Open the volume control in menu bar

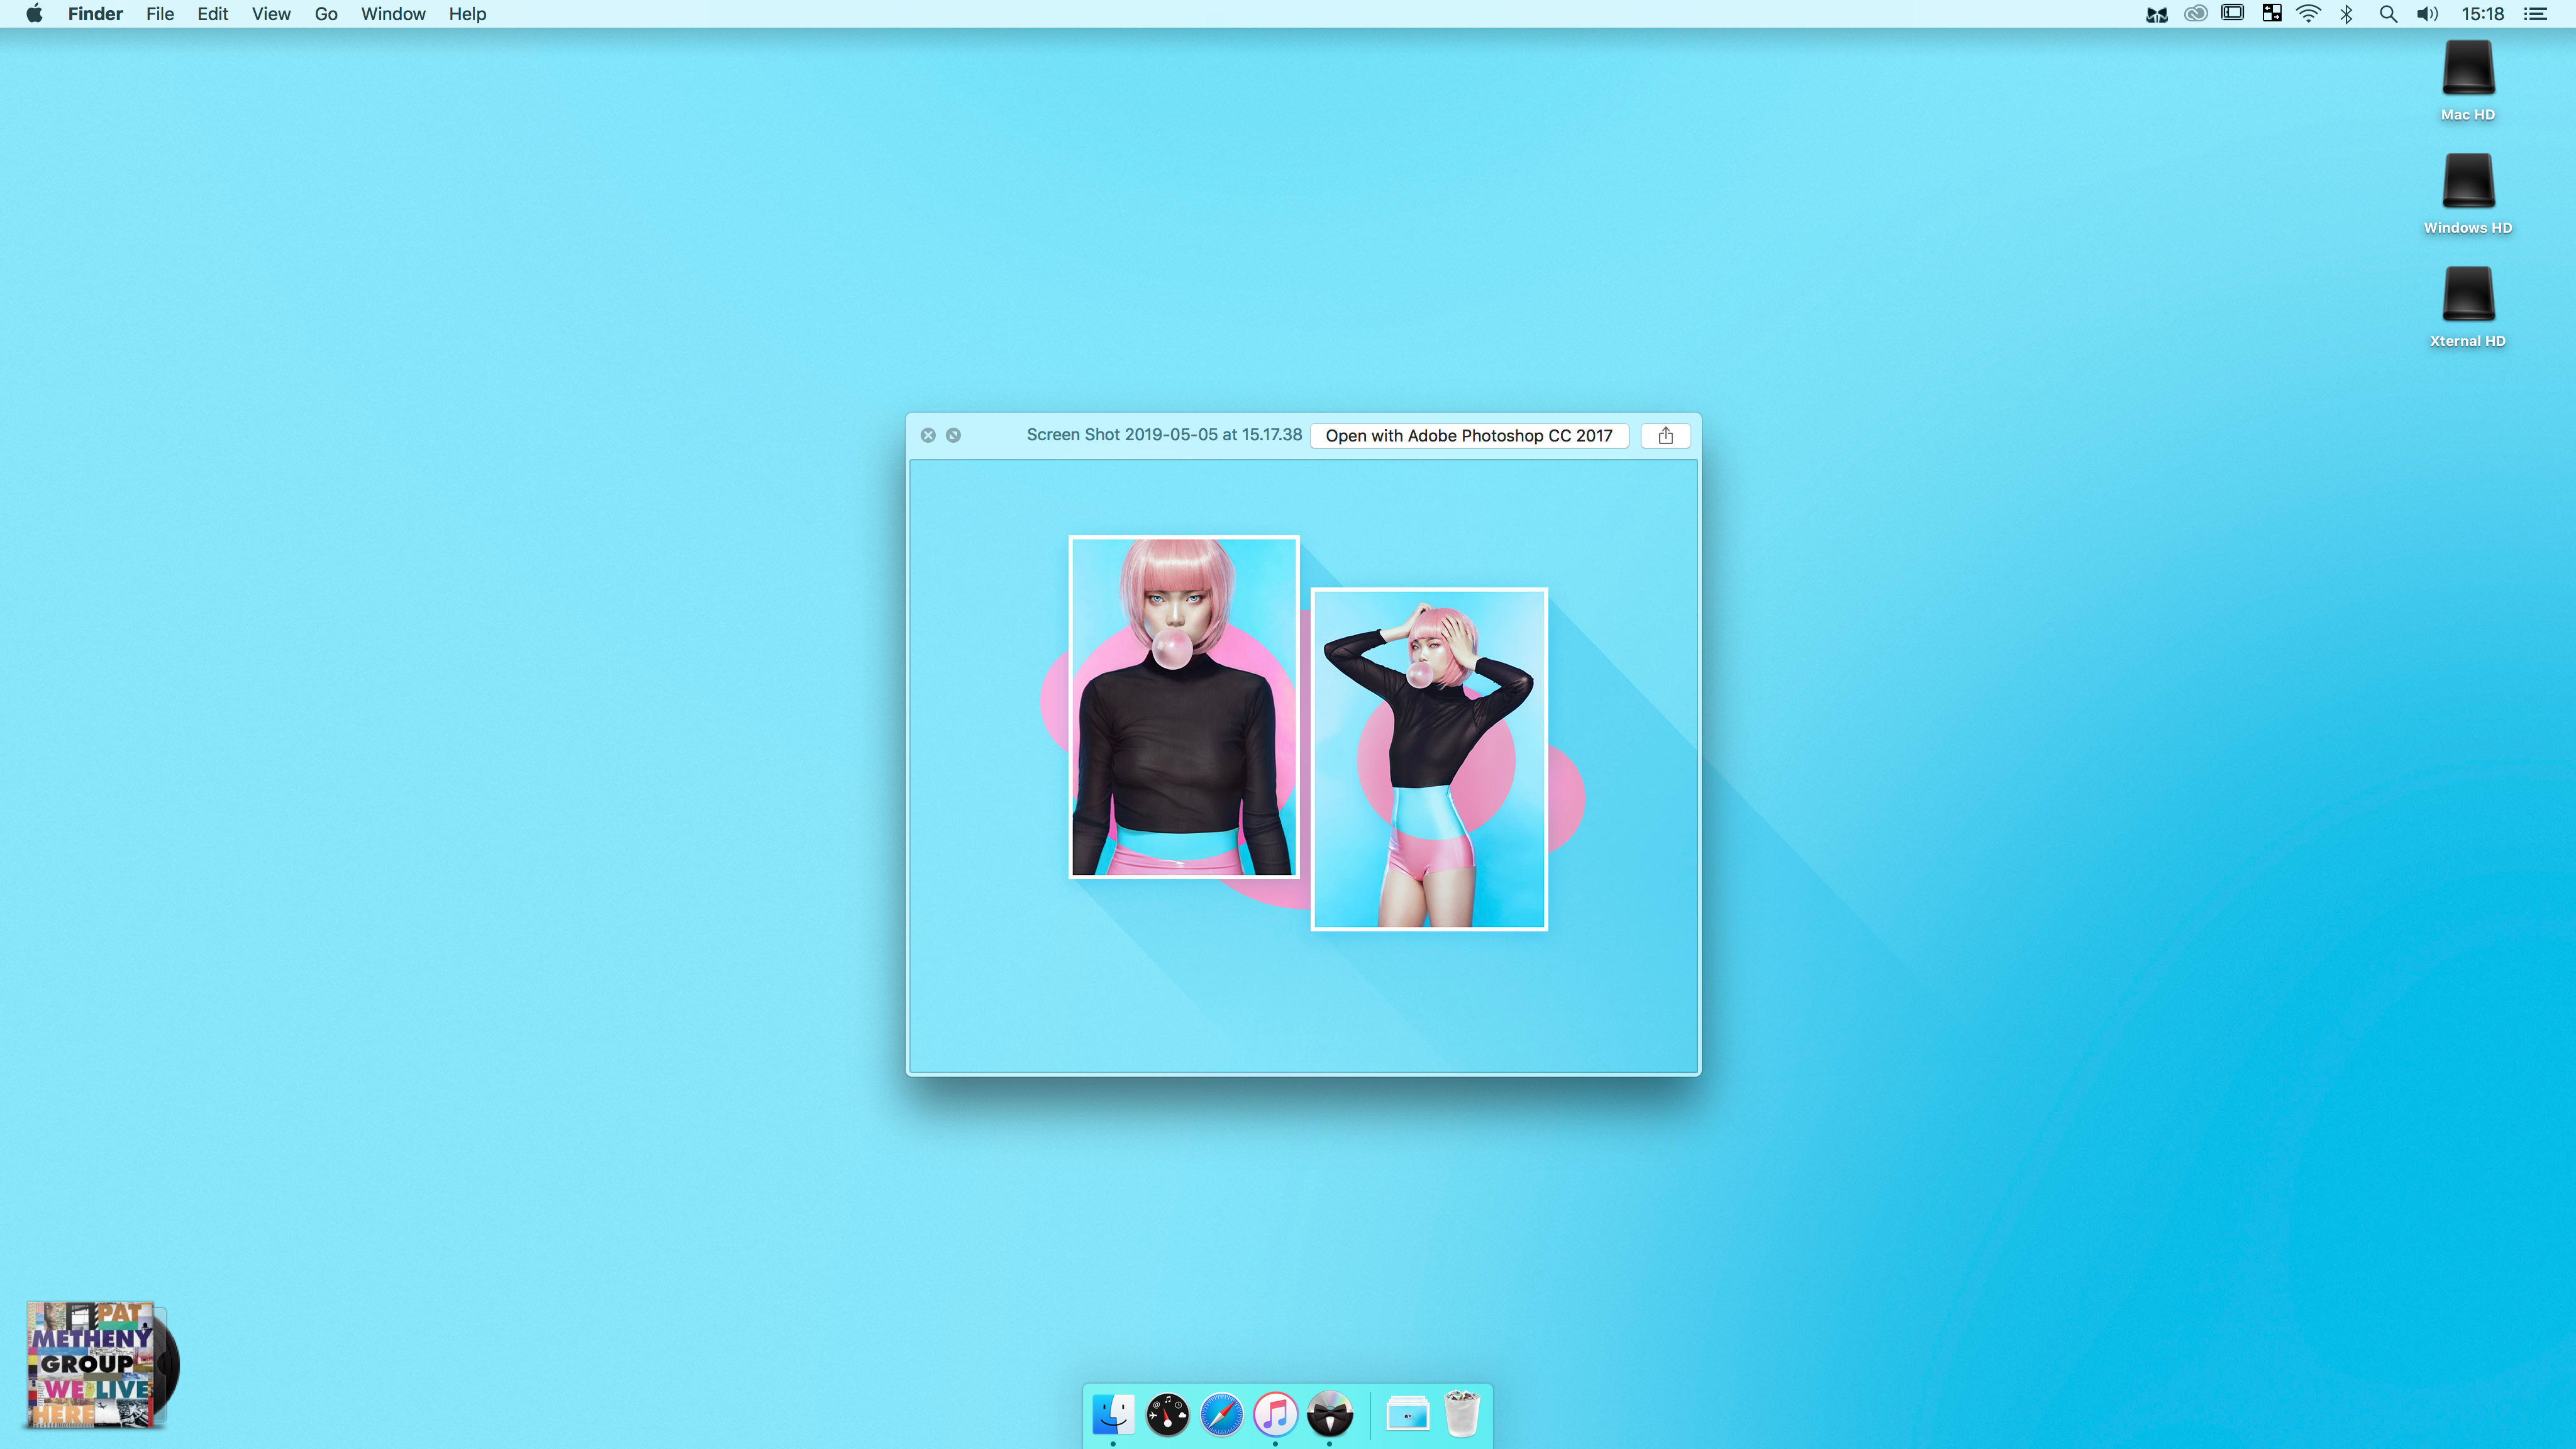pos(2427,14)
